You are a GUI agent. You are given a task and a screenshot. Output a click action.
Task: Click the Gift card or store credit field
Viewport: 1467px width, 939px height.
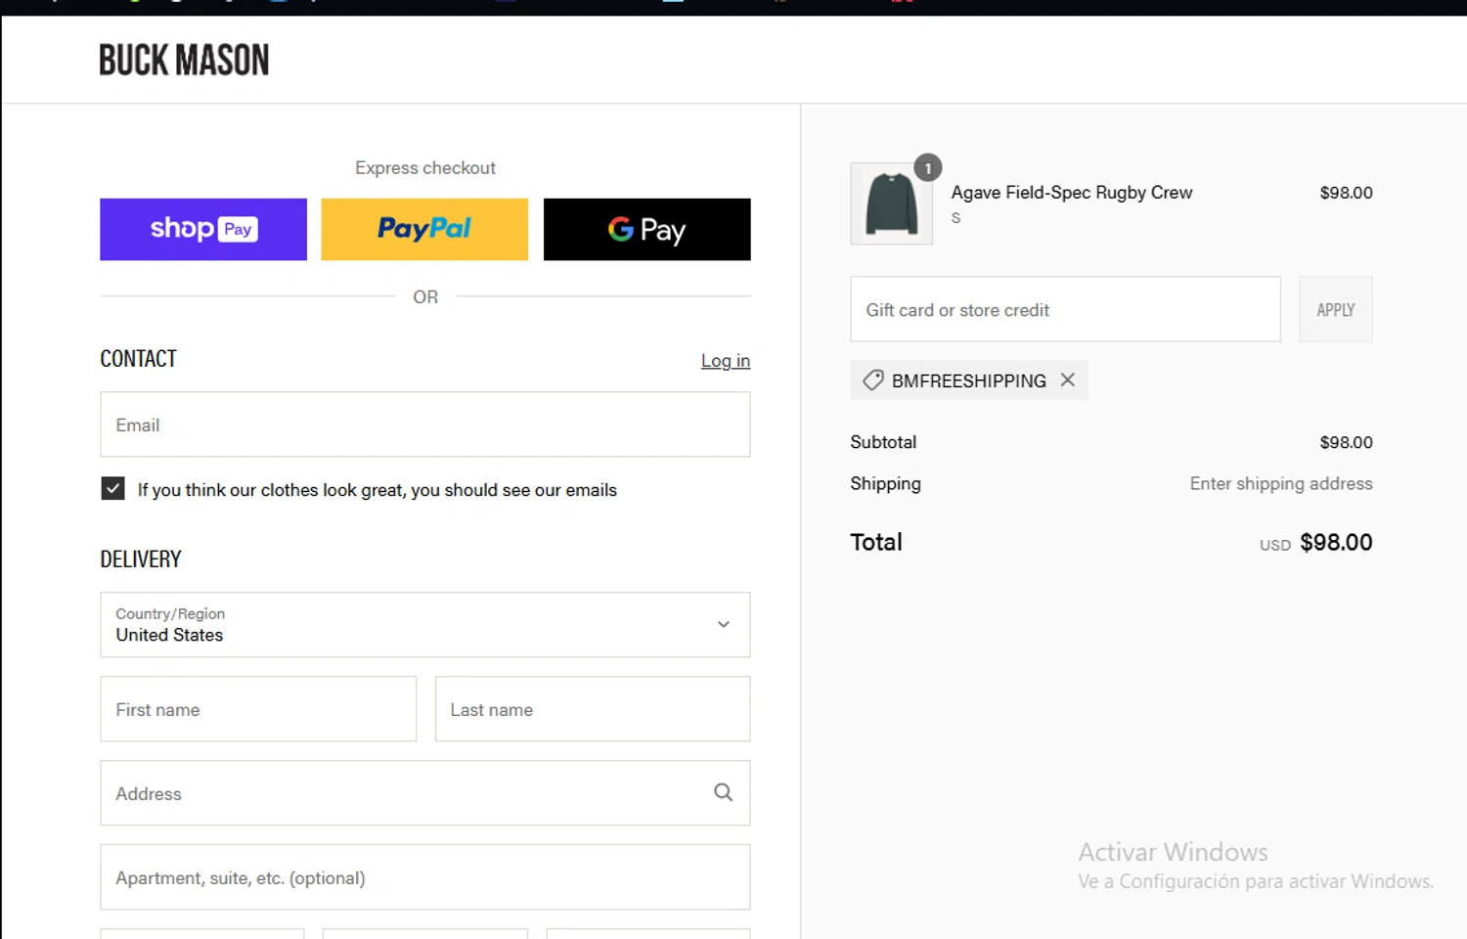1065,309
